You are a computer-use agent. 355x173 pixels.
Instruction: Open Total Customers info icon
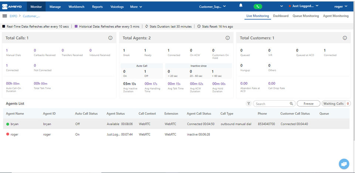tap(345, 38)
